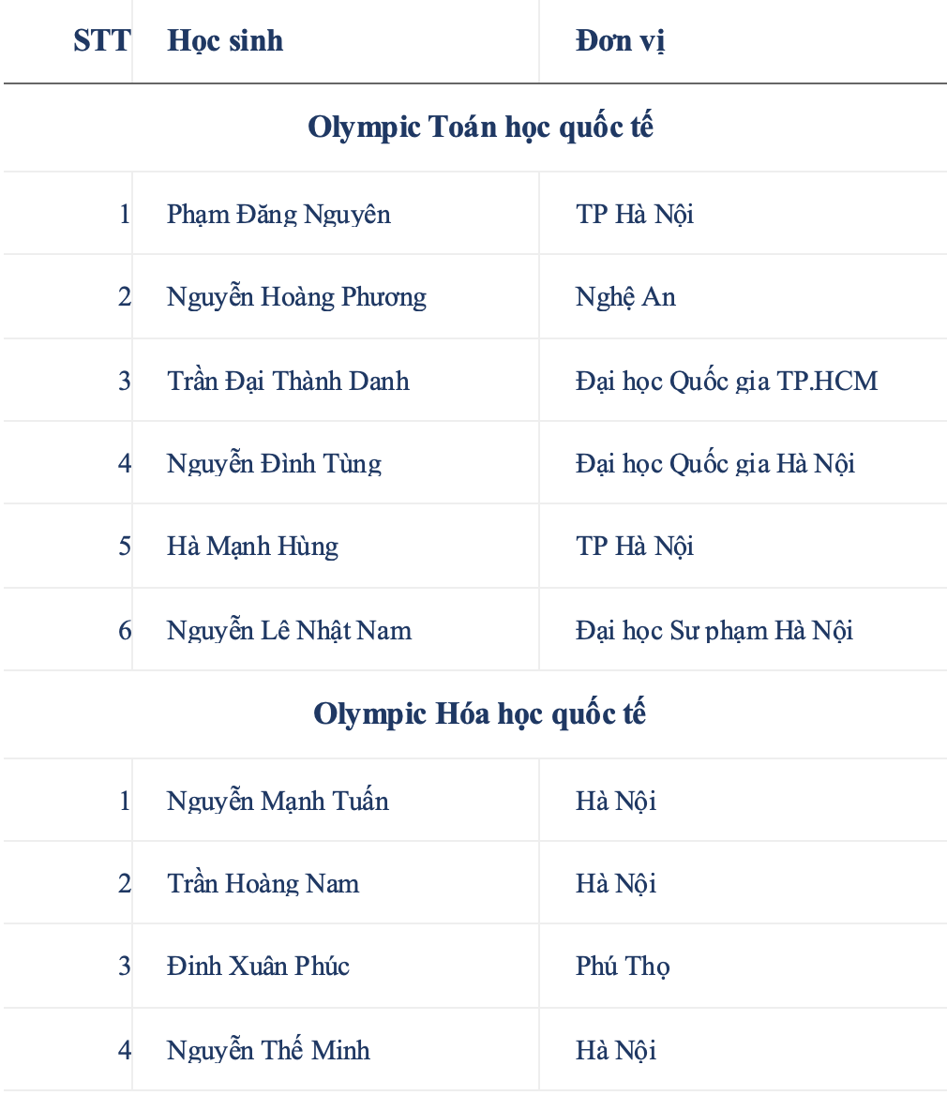Image resolution: width=947 pixels, height=1095 pixels.
Task: Select the Olympic Toán học quốc tế heading
Action: [480, 127]
